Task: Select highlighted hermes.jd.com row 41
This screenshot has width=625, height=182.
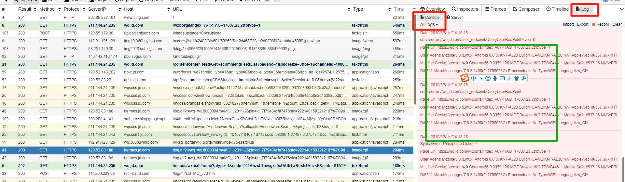Action: (207, 150)
